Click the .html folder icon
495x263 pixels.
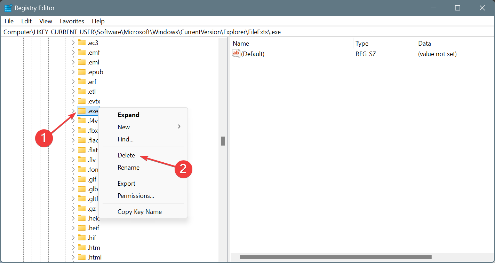(x=82, y=257)
